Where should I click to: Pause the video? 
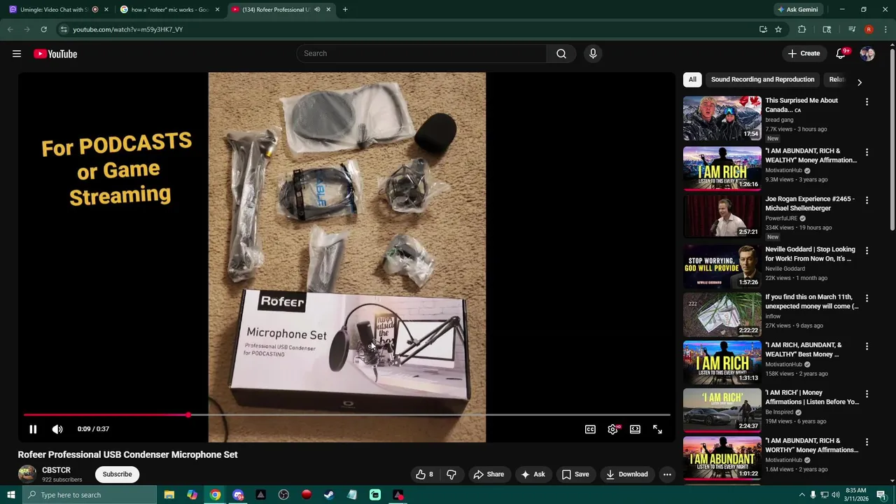coord(33,429)
